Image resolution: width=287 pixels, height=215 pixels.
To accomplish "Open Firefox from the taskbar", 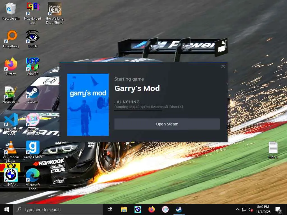I will [x=152, y=209].
